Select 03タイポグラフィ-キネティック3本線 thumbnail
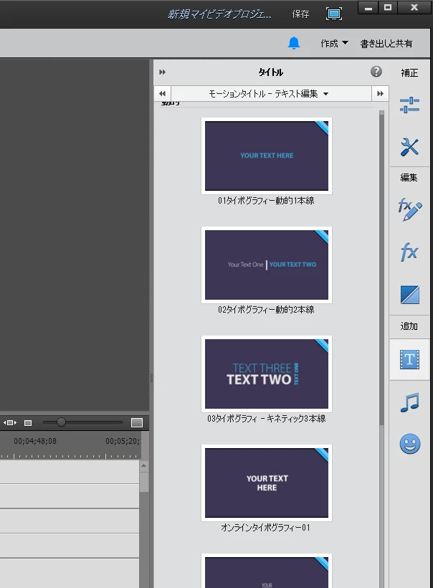433x588 pixels. click(x=267, y=374)
